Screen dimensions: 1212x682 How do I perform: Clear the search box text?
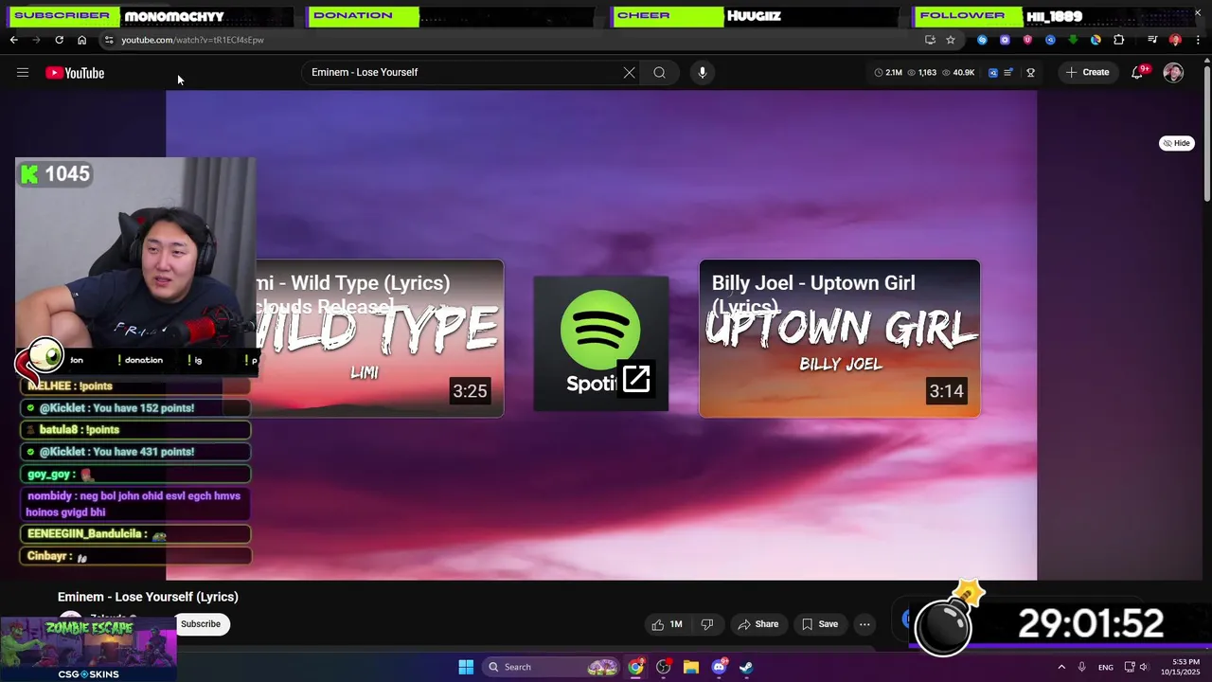(x=629, y=72)
